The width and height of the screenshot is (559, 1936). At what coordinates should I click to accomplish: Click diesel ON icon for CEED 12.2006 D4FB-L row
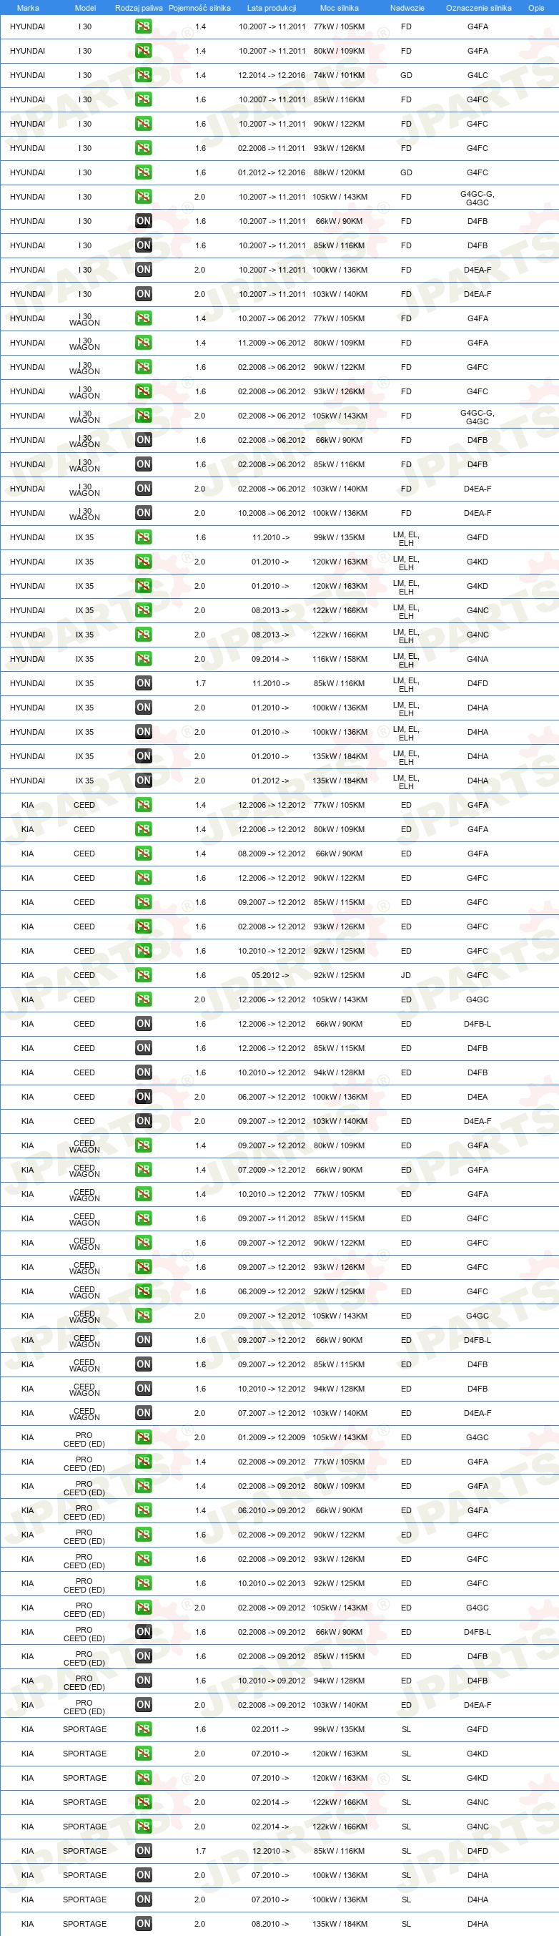coord(144,1024)
